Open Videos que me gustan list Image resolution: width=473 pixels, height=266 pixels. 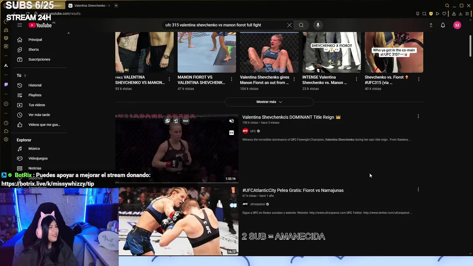[x=40, y=125]
